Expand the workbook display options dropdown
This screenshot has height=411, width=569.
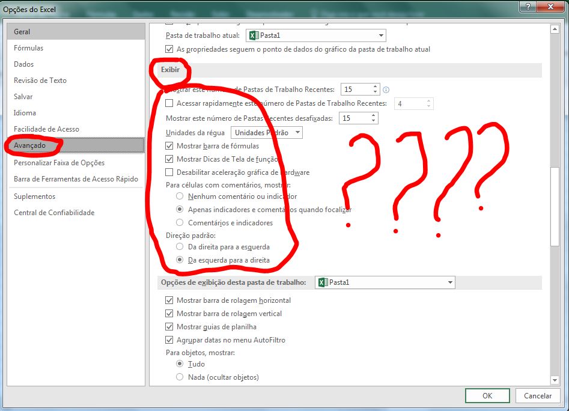coord(449,282)
